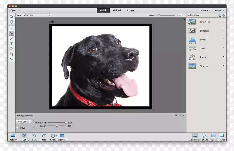Select the Whiten Teeth tool
Image resolution: width=234 pixels, height=151 pixels.
(x=11, y=39)
